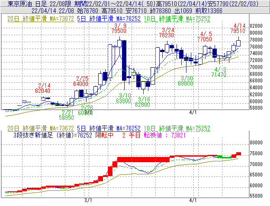
Task: Select the 3/9 79500 high annotation
Action: 119,28
